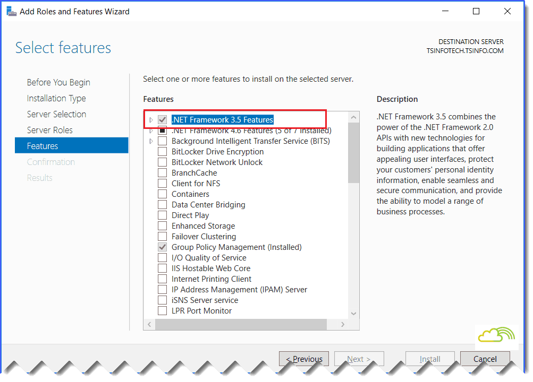
Task: Select the Server Roles step in the sidebar
Action: [x=49, y=129]
